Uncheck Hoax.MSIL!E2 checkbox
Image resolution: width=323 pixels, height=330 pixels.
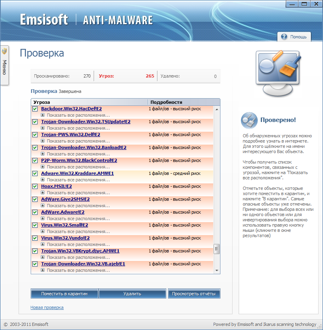tap(35, 187)
